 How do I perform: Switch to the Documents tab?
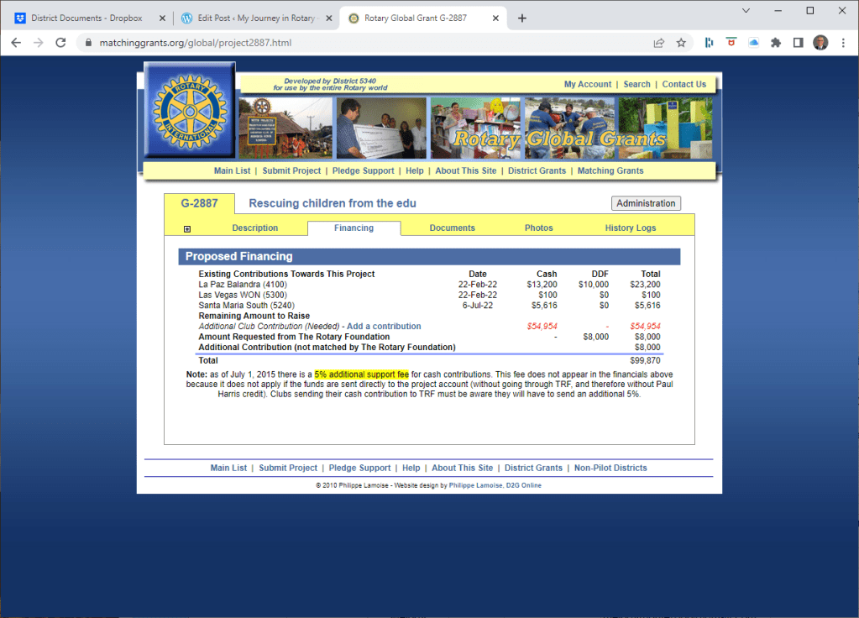pyautogui.click(x=452, y=228)
